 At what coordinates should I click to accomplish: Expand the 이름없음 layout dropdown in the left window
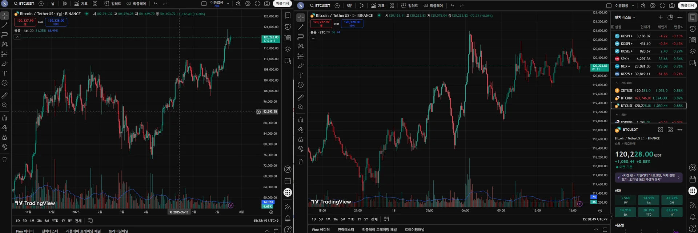[228, 4]
